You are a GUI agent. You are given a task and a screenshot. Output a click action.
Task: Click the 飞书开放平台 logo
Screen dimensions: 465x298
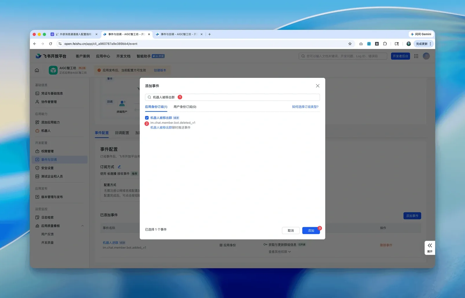pos(51,56)
